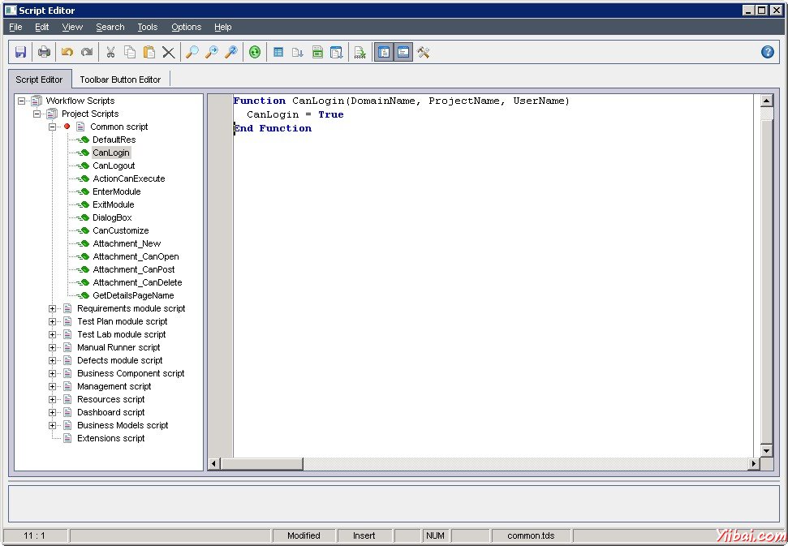Toggle the messages pane view button
788x546 pixels.
coord(403,52)
